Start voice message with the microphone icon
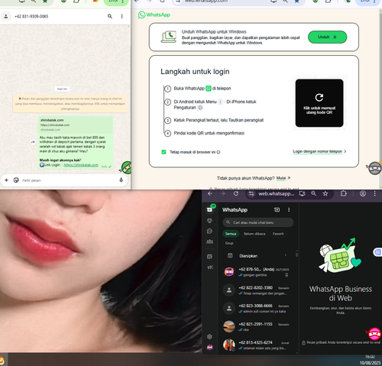 (x=121, y=180)
